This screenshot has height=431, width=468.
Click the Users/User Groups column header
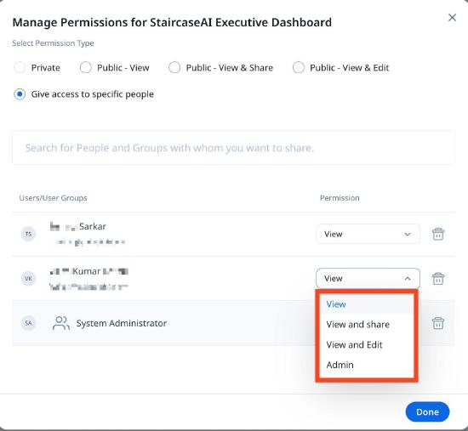[53, 198]
